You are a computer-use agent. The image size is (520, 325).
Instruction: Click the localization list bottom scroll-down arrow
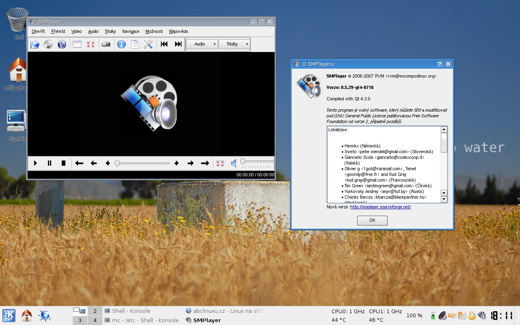(444, 199)
